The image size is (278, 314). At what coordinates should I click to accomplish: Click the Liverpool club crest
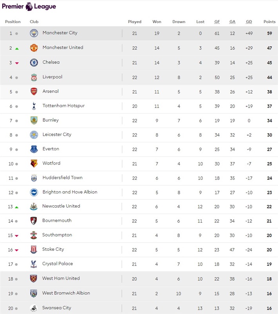coord(34,77)
